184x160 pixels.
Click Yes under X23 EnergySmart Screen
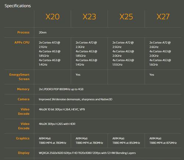[x=78, y=75]
